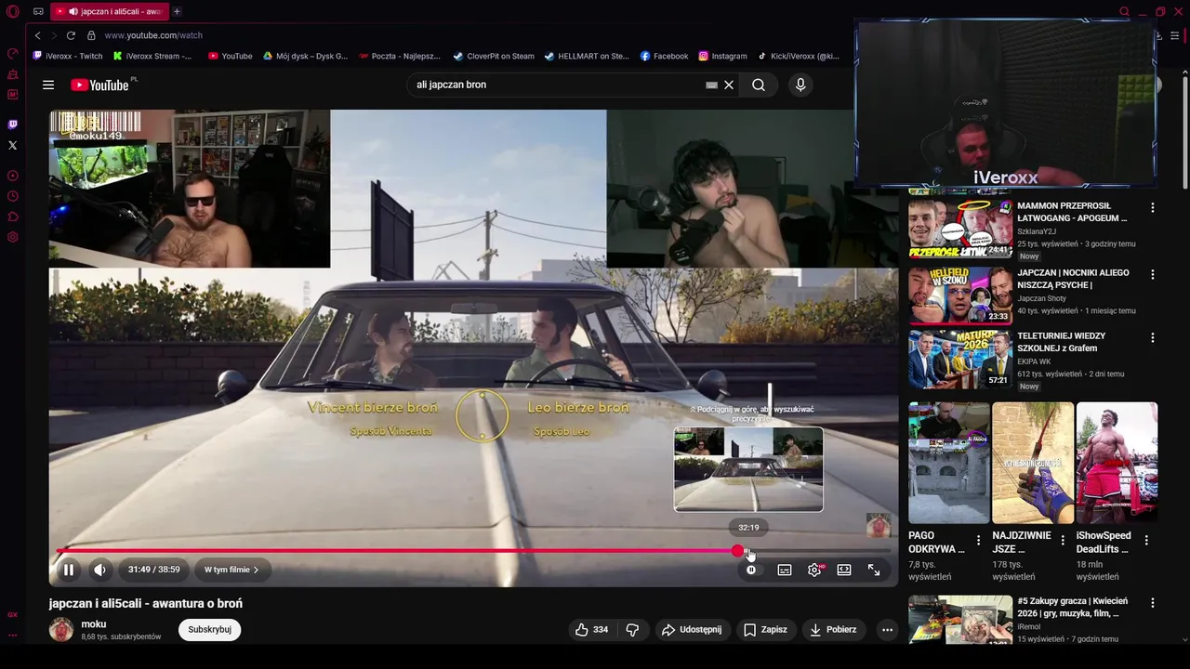Open the Facebook bookmark
The height and width of the screenshot is (669, 1190).
click(664, 56)
